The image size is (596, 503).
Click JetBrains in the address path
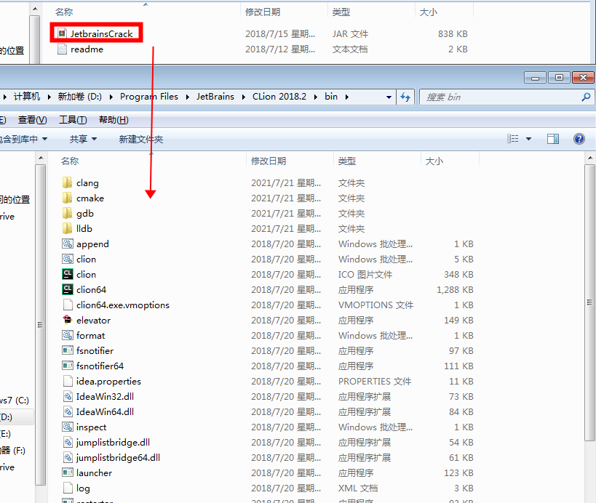215,97
